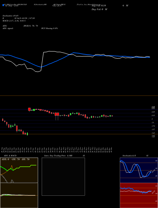Select the '(MGR) 0, 70, 70' values
The width and height of the screenshot is (158, 208).
point(31,26)
